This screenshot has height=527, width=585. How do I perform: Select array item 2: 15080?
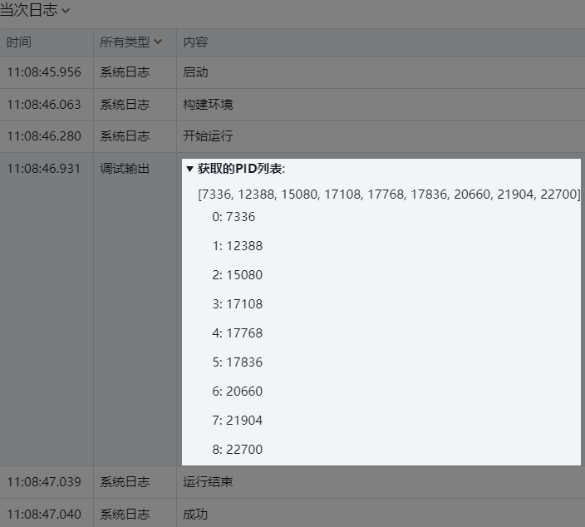click(x=237, y=275)
